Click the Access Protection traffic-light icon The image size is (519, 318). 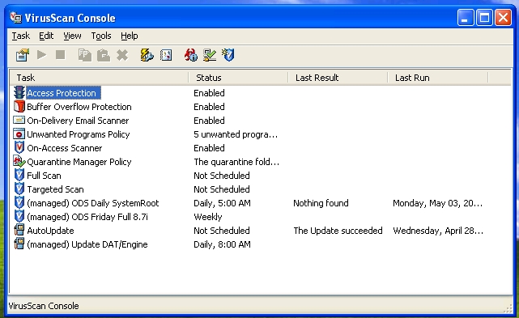19,93
